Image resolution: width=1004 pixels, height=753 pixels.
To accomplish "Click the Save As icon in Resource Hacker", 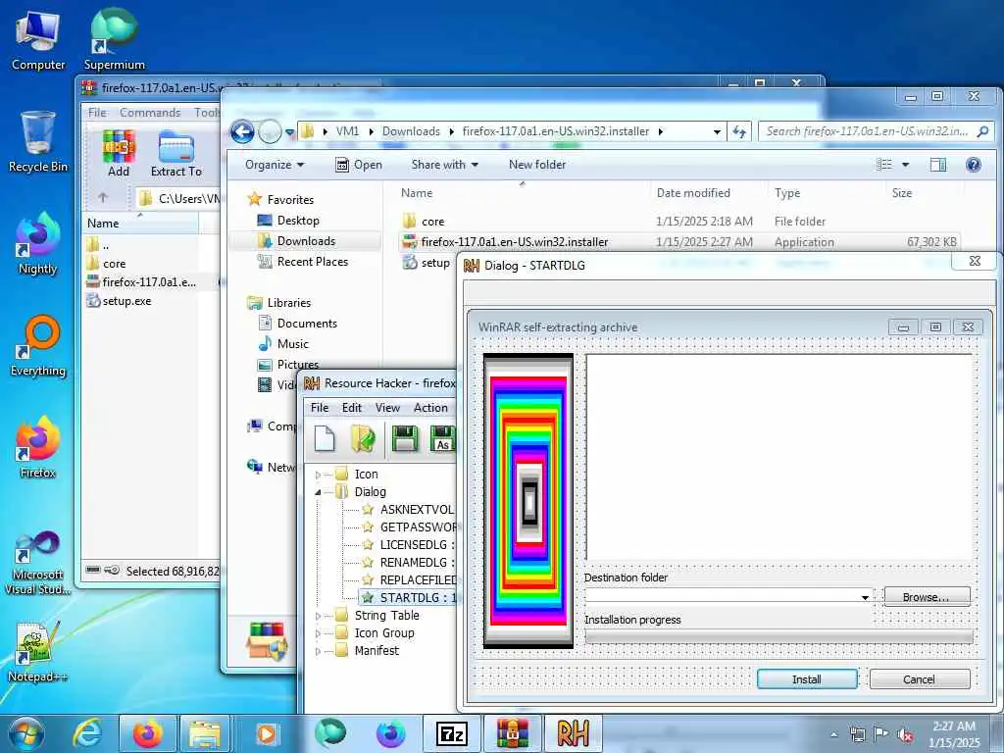I will (x=443, y=439).
